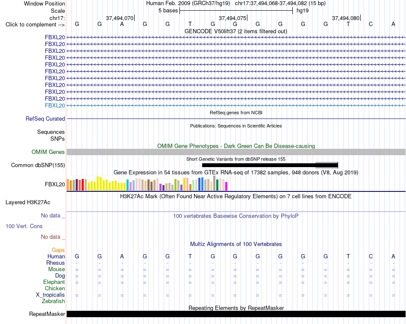The width and height of the screenshot is (406, 324).
Task: Open '100 vertebrates Basewise Conservation by PhyloP' title
Action: pyautogui.click(x=236, y=216)
